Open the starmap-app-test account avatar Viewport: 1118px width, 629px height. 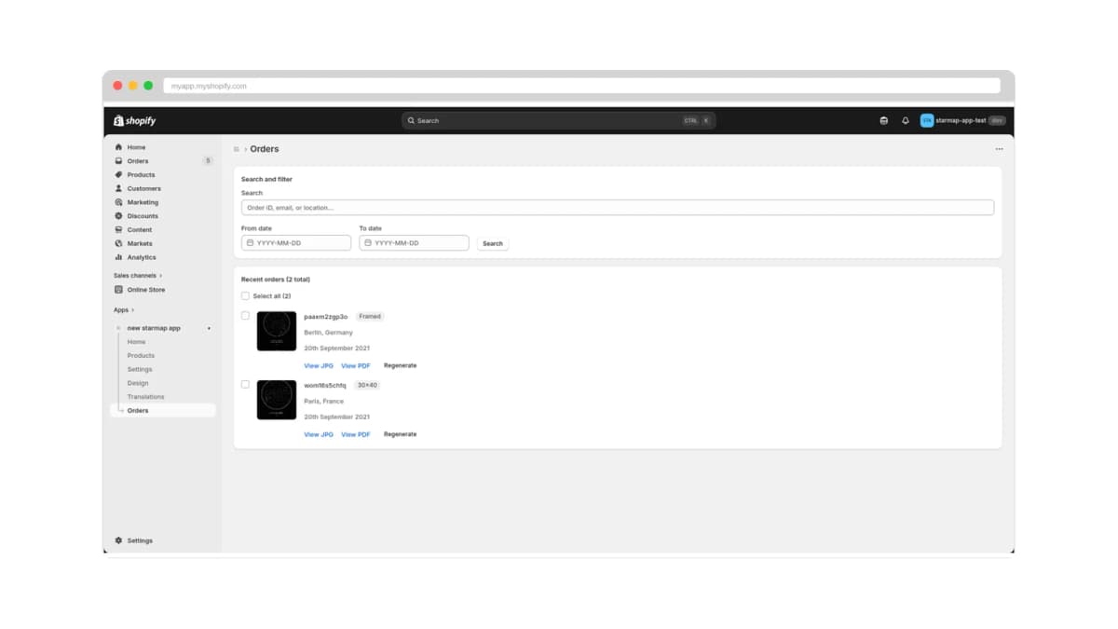click(927, 120)
